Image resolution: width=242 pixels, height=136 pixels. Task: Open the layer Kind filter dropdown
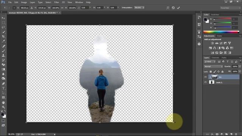pos(209,62)
